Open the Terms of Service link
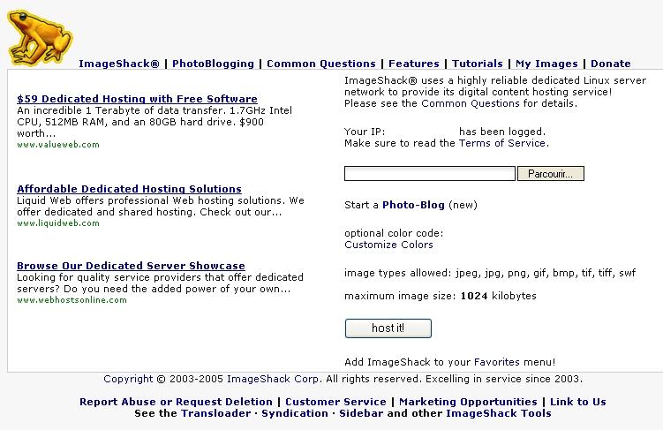663x430 pixels. tap(502, 143)
